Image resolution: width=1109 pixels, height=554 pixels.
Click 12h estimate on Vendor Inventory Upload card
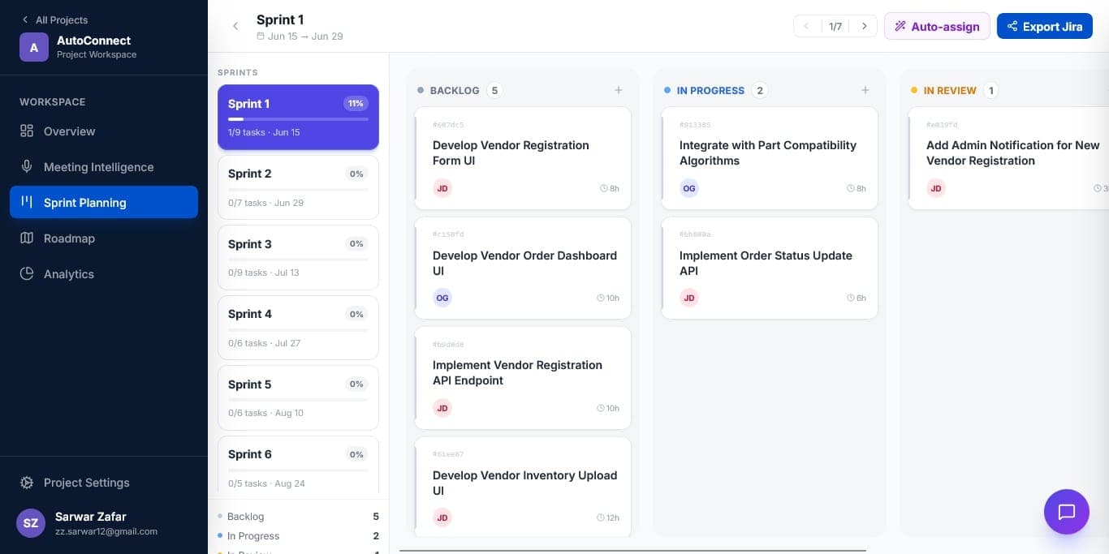click(608, 517)
